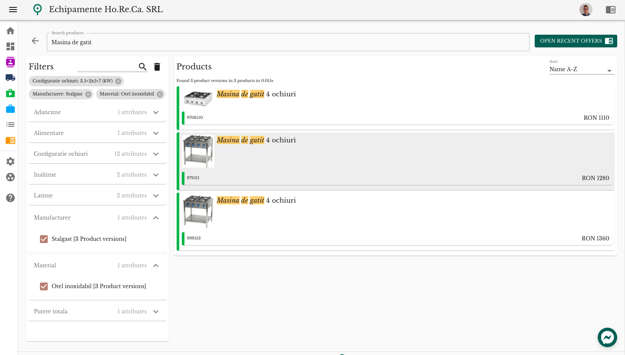Open the blue briefcase sidebar icon
Viewport: 625px width, 355px height.
click(x=10, y=109)
